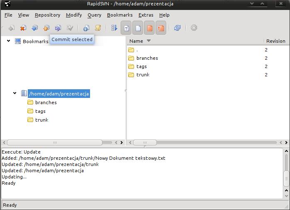
Task: Click the file list scroll-left arrow
Action: tap(130, 142)
